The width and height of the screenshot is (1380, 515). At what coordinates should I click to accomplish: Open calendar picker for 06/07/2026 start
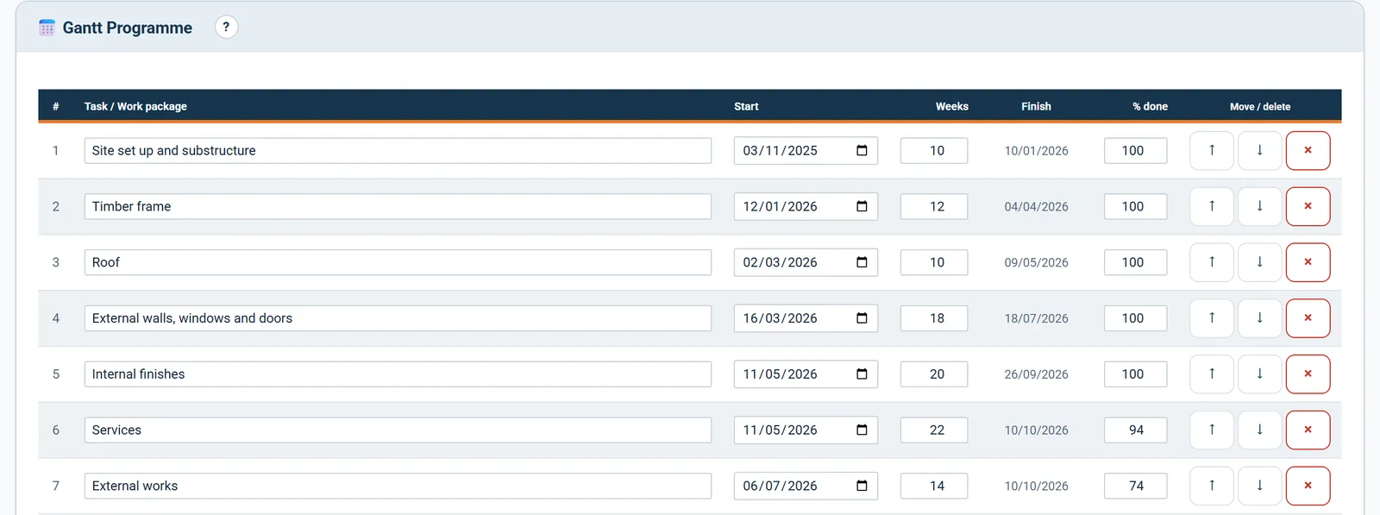[x=862, y=486]
